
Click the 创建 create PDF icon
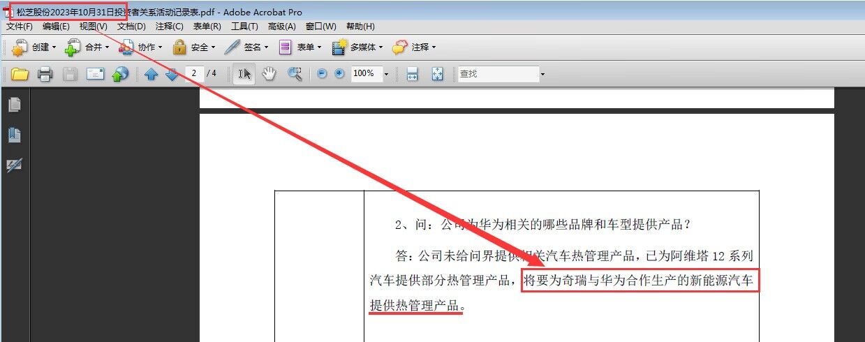pos(19,47)
